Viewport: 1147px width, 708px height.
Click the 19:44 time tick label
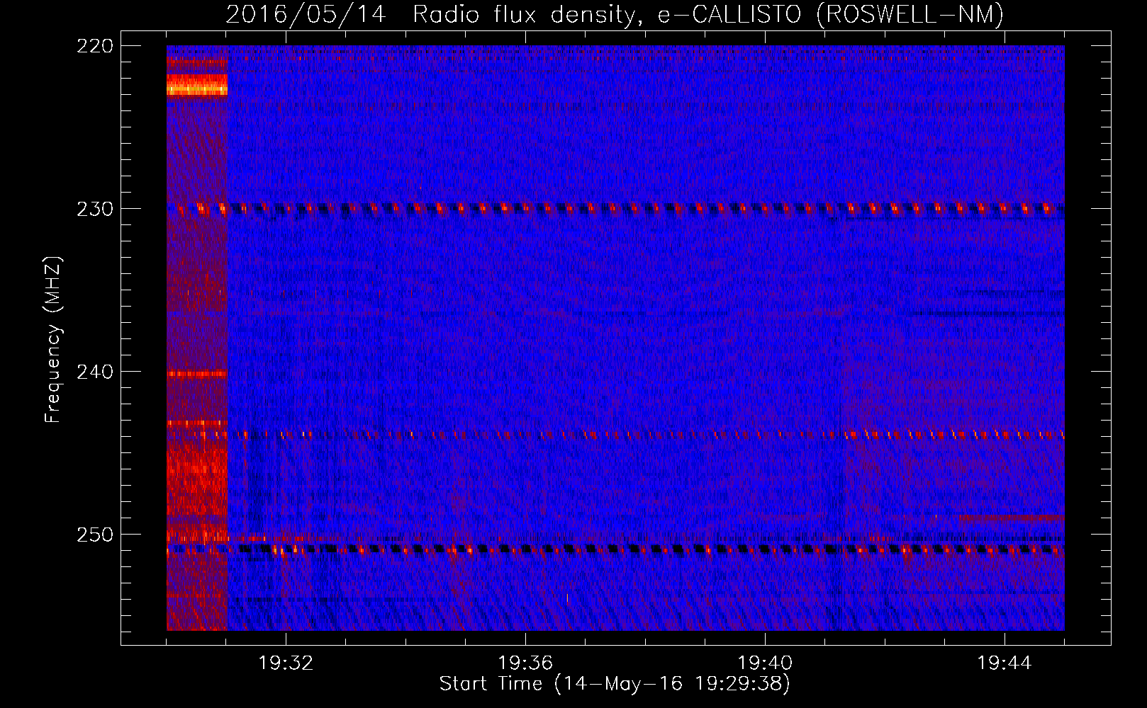coord(1005,663)
